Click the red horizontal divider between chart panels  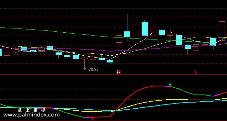point(113,75)
